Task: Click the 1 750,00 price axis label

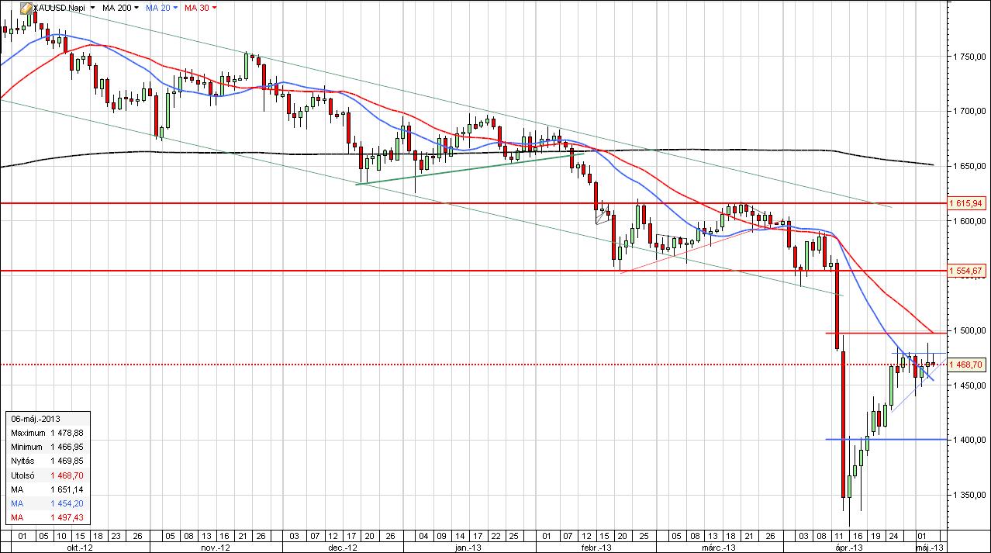Action: (969, 57)
